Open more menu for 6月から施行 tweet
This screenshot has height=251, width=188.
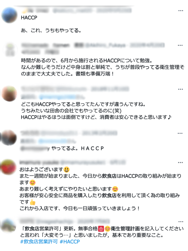180,45
